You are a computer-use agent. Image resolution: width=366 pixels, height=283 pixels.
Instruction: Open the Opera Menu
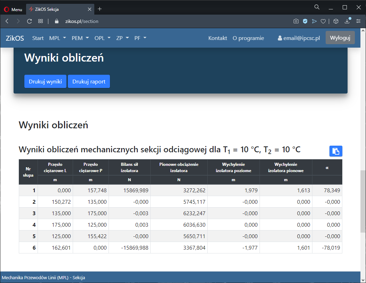click(13, 9)
